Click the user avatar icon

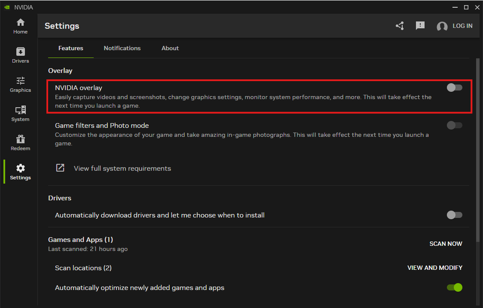pyautogui.click(x=442, y=26)
